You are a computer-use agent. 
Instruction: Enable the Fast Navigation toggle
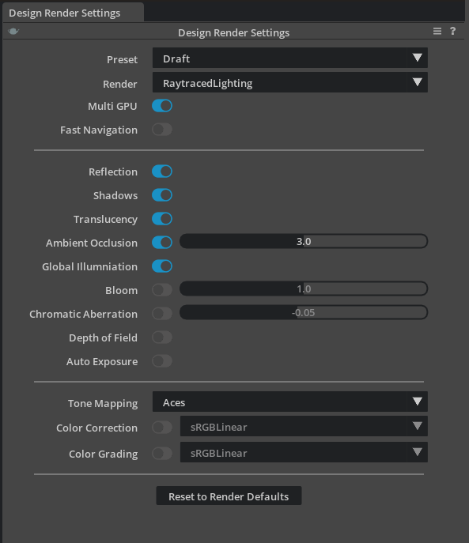162,130
